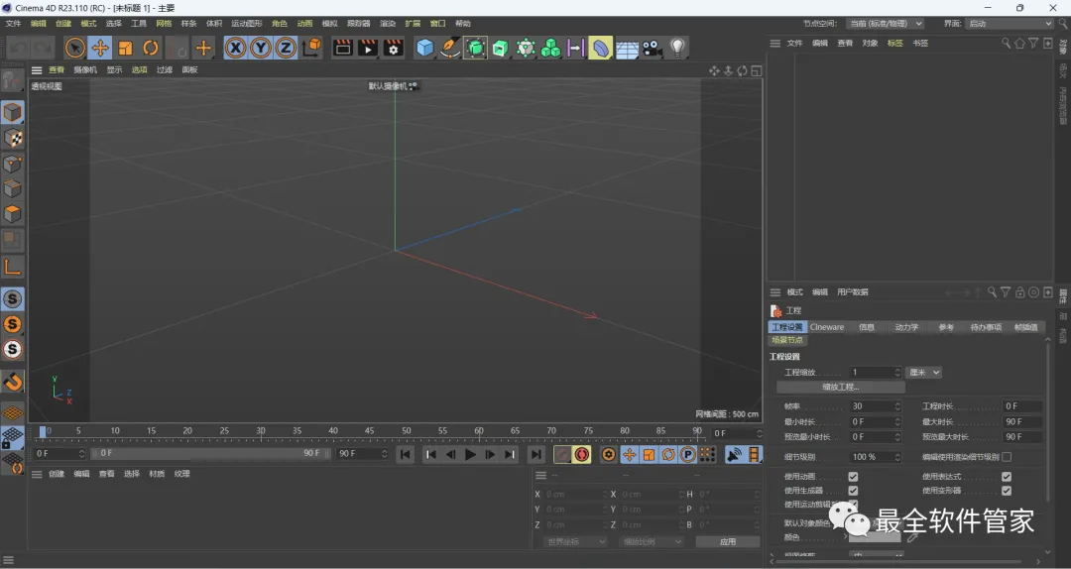Disable the 使用表达式 checkbox
This screenshot has width=1071, height=569.
[1007, 477]
